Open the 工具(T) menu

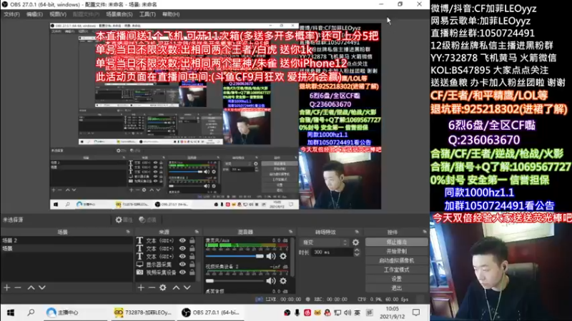click(147, 14)
